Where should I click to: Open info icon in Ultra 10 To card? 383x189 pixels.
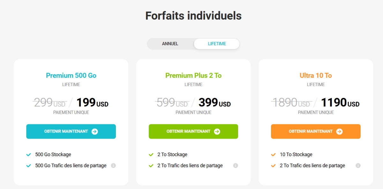(x=358, y=165)
